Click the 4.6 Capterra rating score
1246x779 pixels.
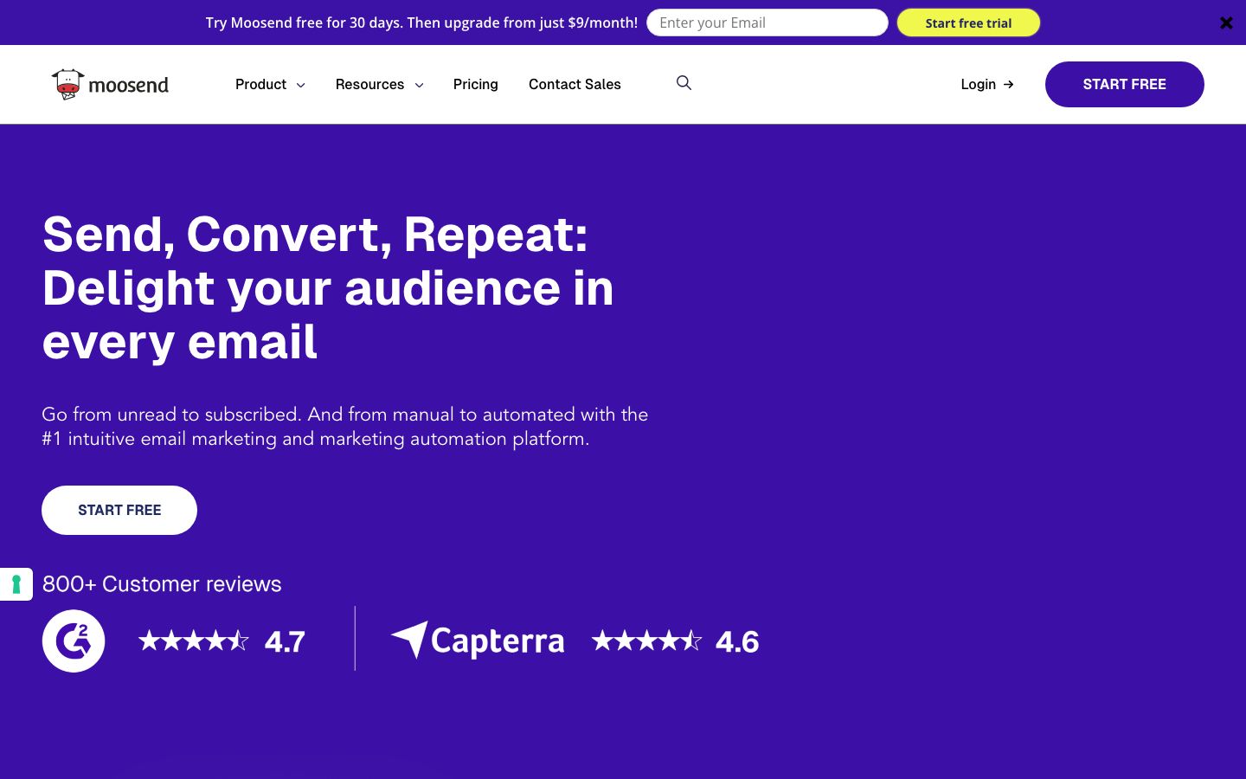tap(737, 642)
